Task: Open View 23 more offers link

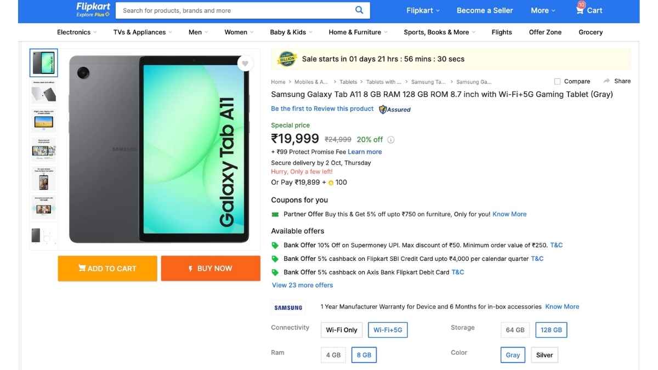Action: coord(302,285)
